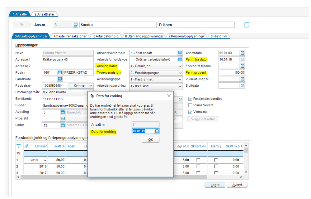Switch to the 1 Ansatte tab
This screenshot has width=311, height=199.
[20, 14]
